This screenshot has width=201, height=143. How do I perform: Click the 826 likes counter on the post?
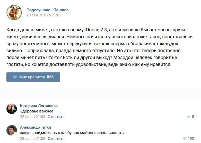(50, 77)
